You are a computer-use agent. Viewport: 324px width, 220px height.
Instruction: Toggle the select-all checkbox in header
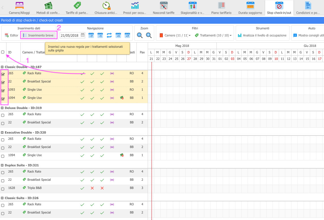[3, 52]
